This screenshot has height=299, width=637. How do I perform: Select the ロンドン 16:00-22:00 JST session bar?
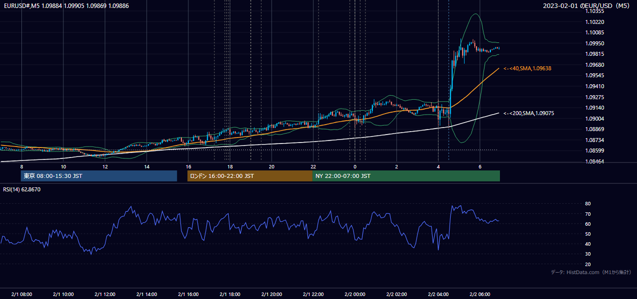[x=250, y=176]
